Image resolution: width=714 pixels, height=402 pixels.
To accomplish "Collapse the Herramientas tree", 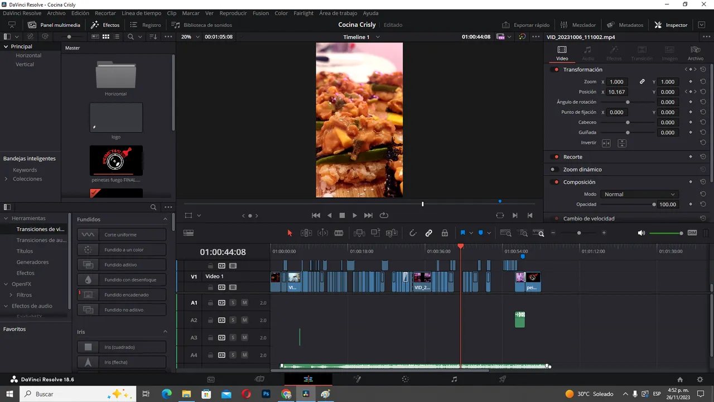I will click(x=6, y=218).
